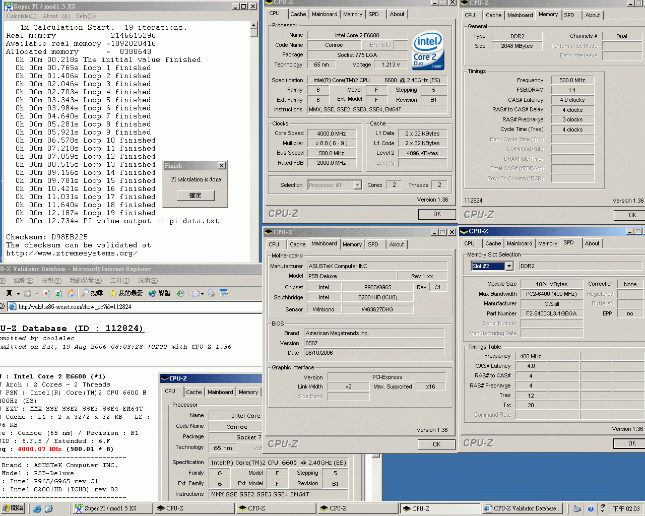Click the CPU-Z Database (ID : 112824) heading
Viewport: 645px width, 516px height.
click(72, 329)
